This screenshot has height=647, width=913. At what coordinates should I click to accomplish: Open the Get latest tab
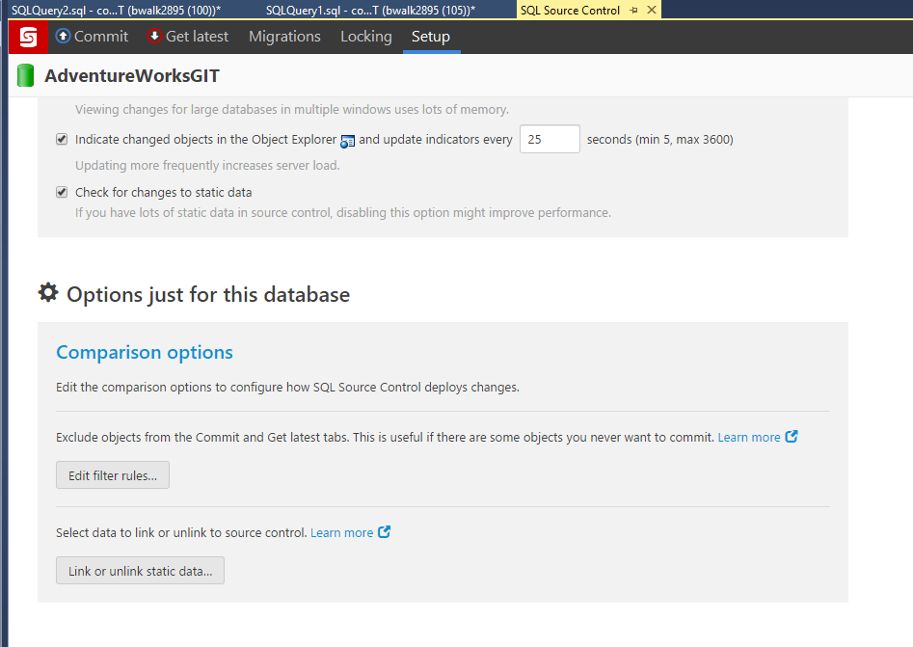click(188, 36)
